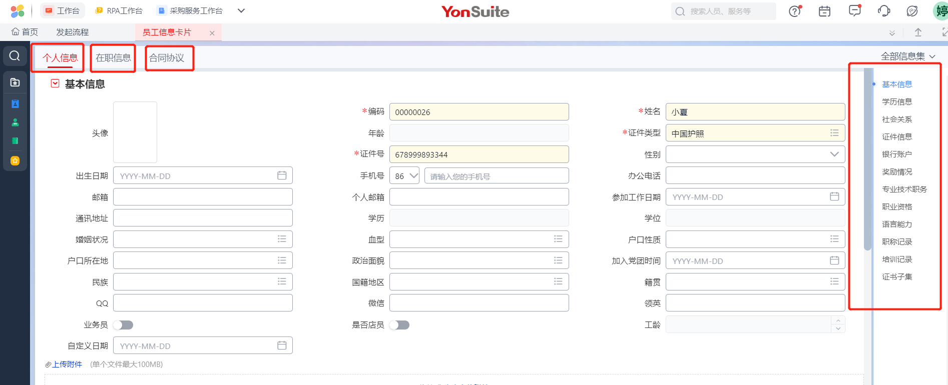Open the 参加工作日期 calendar icon

(834, 196)
